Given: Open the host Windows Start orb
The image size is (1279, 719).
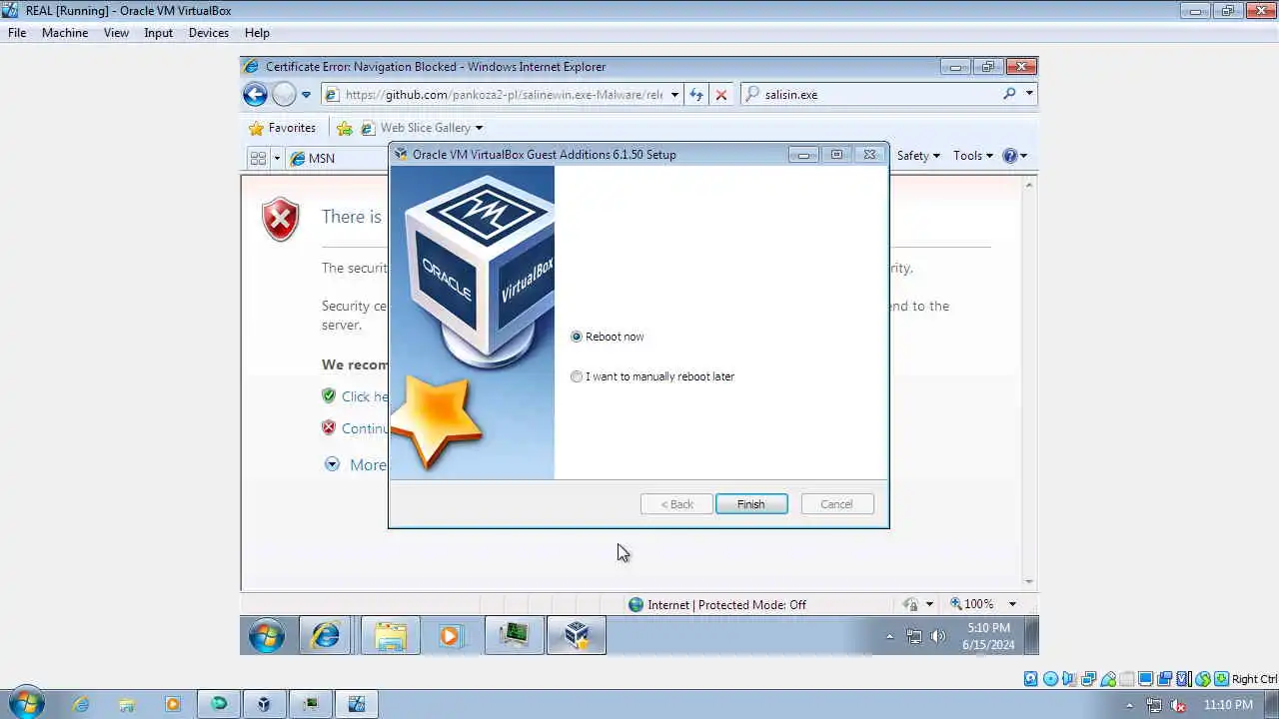Looking at the screenshot, I should (25, 704).
